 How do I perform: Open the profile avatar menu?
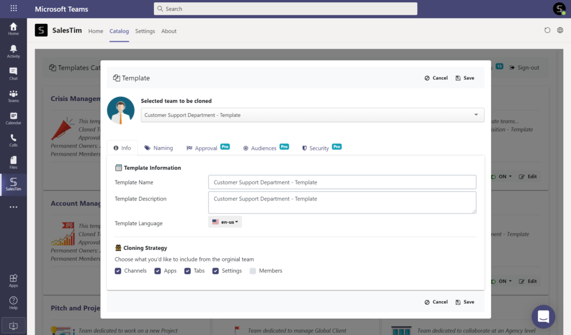(559, 9)
